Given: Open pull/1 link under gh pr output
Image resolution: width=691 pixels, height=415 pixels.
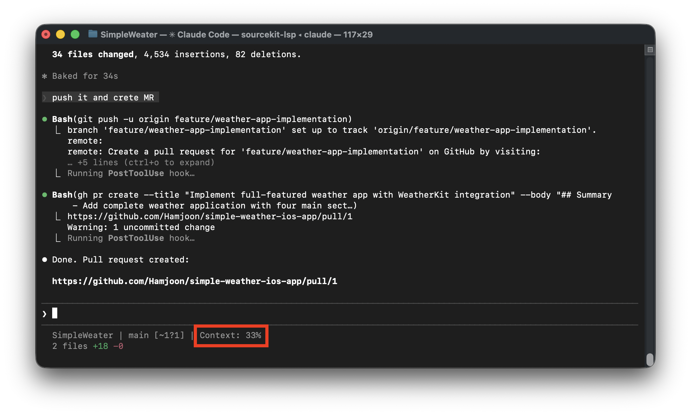Looking at the screenshot, I should click(x=210, y=216).
